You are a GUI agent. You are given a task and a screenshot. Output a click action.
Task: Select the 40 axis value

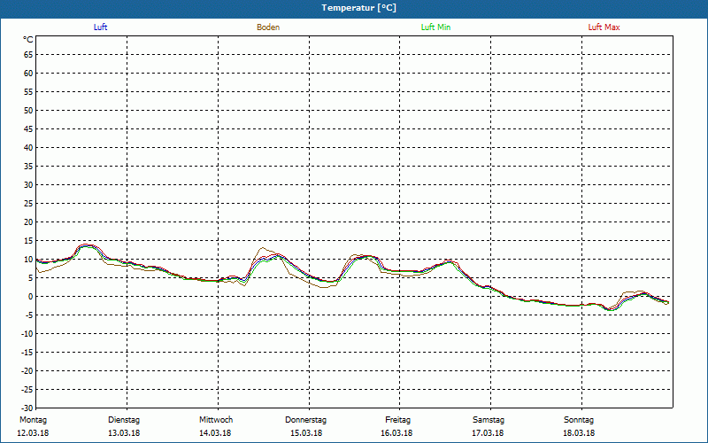[x=28, y=148]
